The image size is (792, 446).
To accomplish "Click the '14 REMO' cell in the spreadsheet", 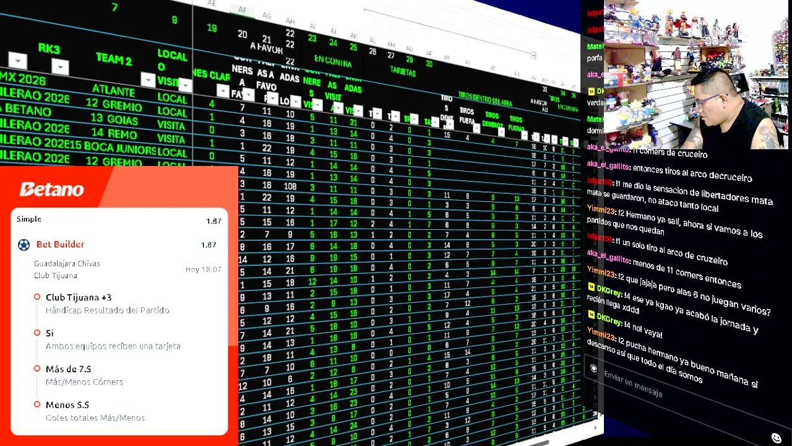I will click(113, 133).
